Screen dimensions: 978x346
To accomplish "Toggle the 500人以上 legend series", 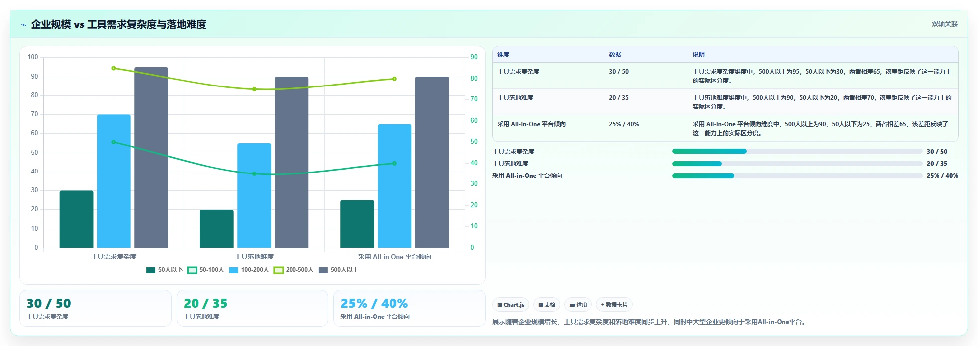I will pos(339,270).
